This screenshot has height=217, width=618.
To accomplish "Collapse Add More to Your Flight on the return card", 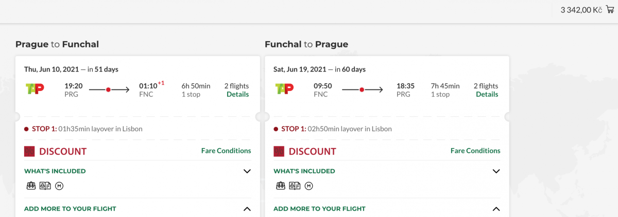I will coord(496,209).
